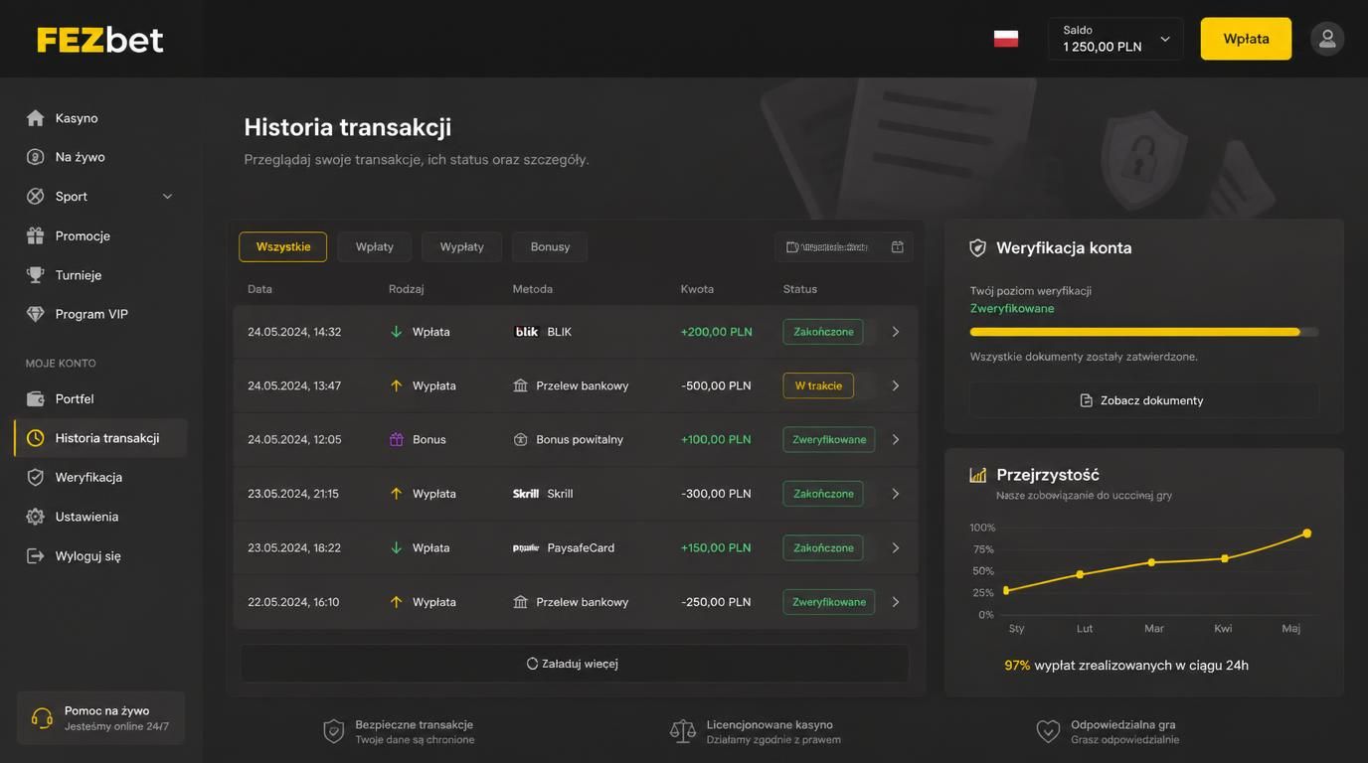Expand details of Skrill -300,00 PLN withdrawal
This screenshot has height=763, width=1368.
896,494
